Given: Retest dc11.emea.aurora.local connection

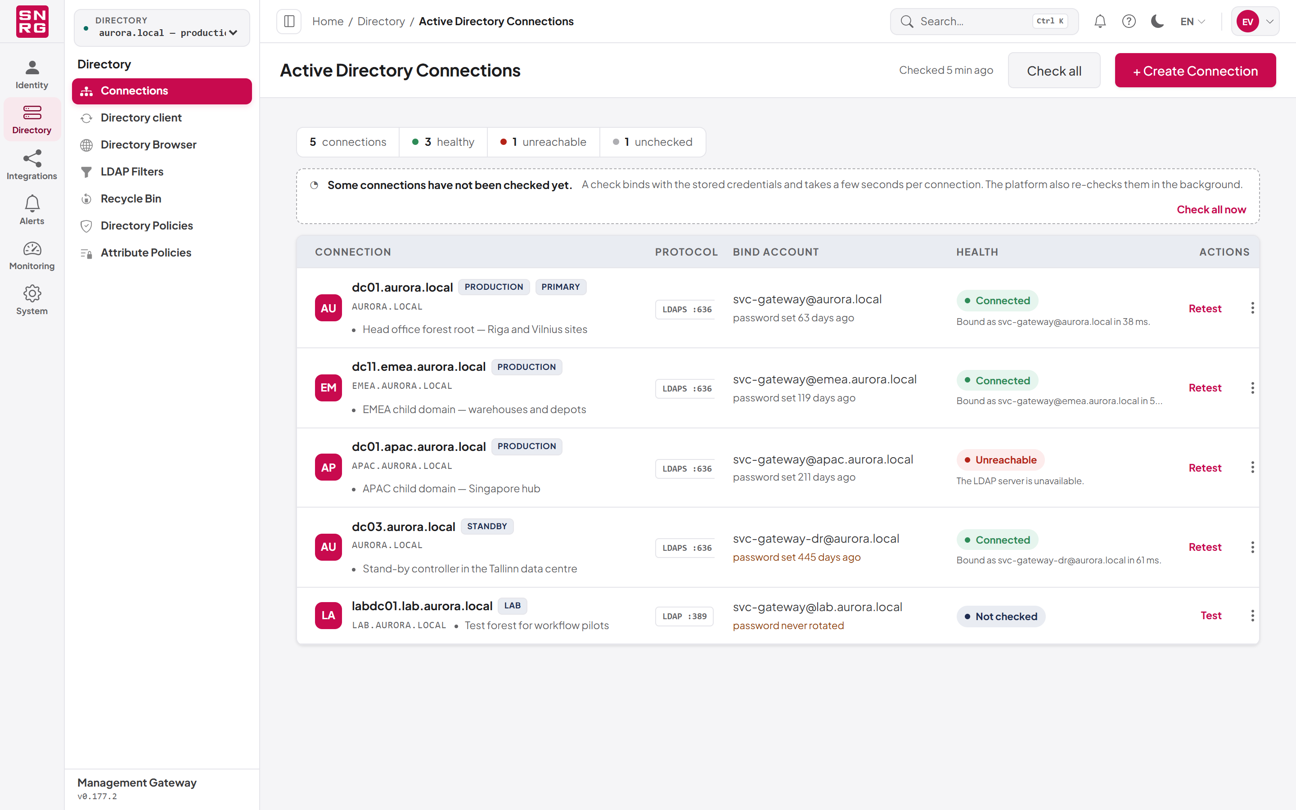Looking at the screenshot, I should click(1205, 388).
